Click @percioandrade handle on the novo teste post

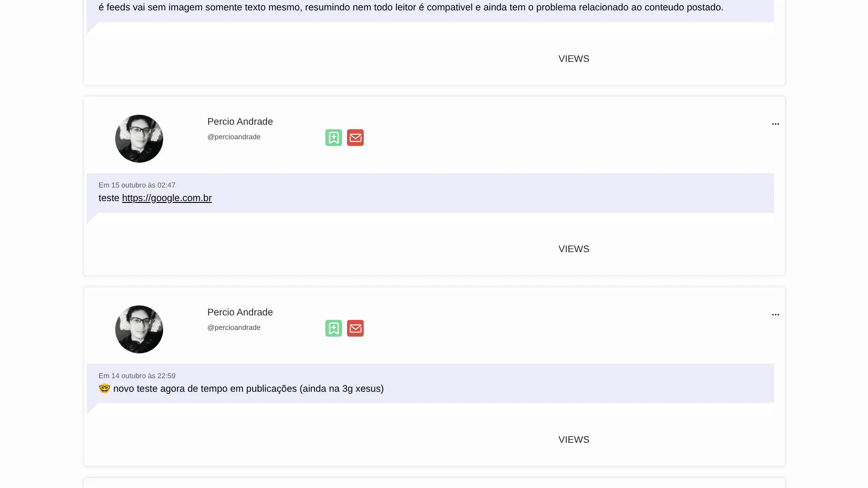pyautogui.click(x=234, y=328)
